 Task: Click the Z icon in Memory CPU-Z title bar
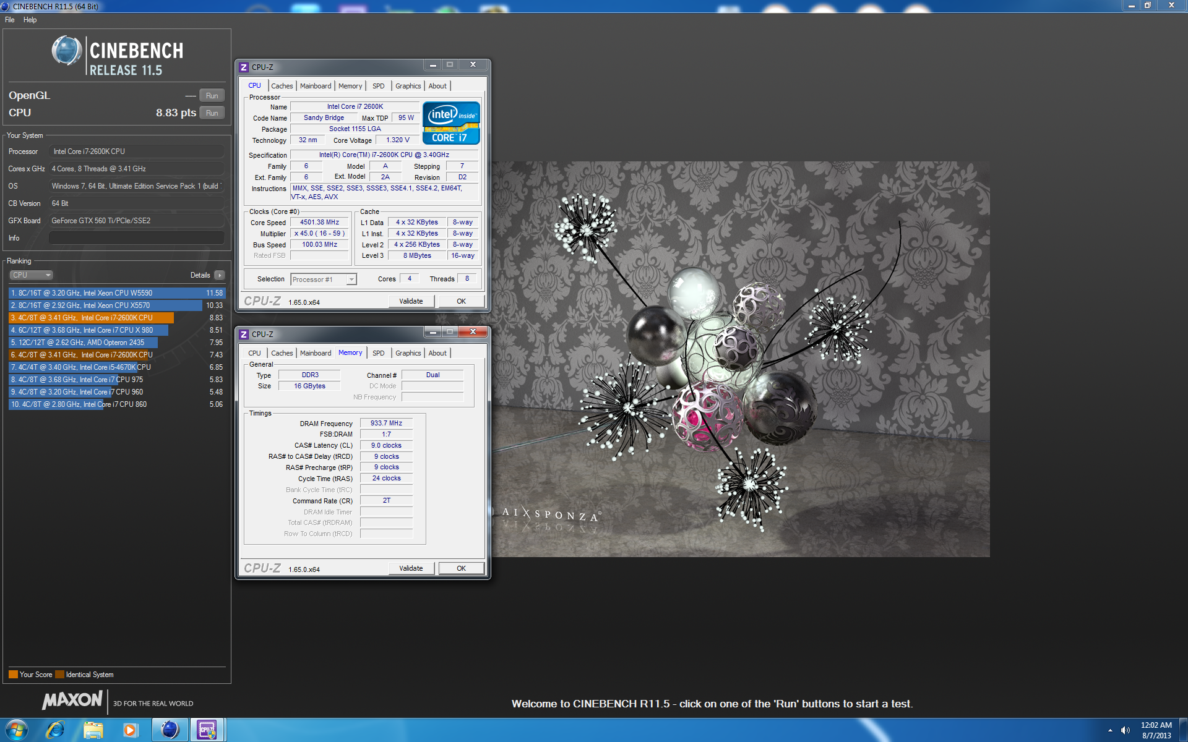click(x=244, y=334)
